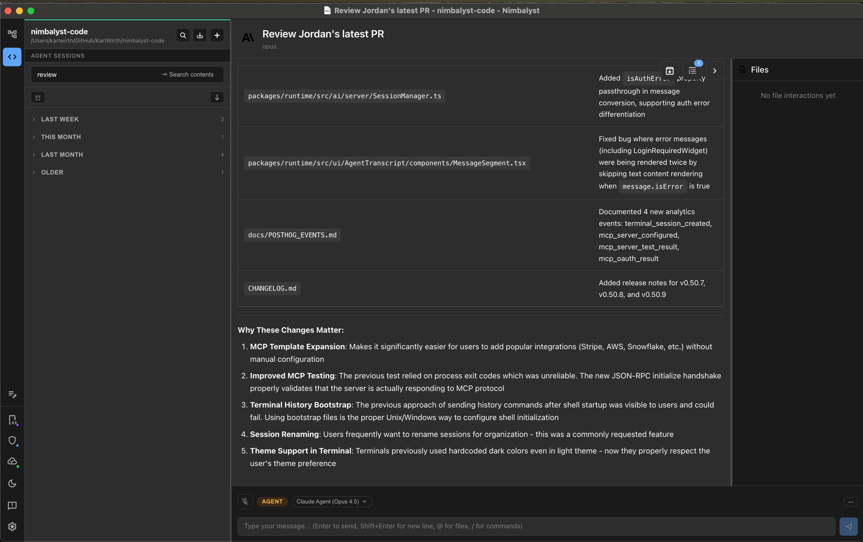Click the search icon in the sidebar header
Screen dimensions: 863x542
183,35
